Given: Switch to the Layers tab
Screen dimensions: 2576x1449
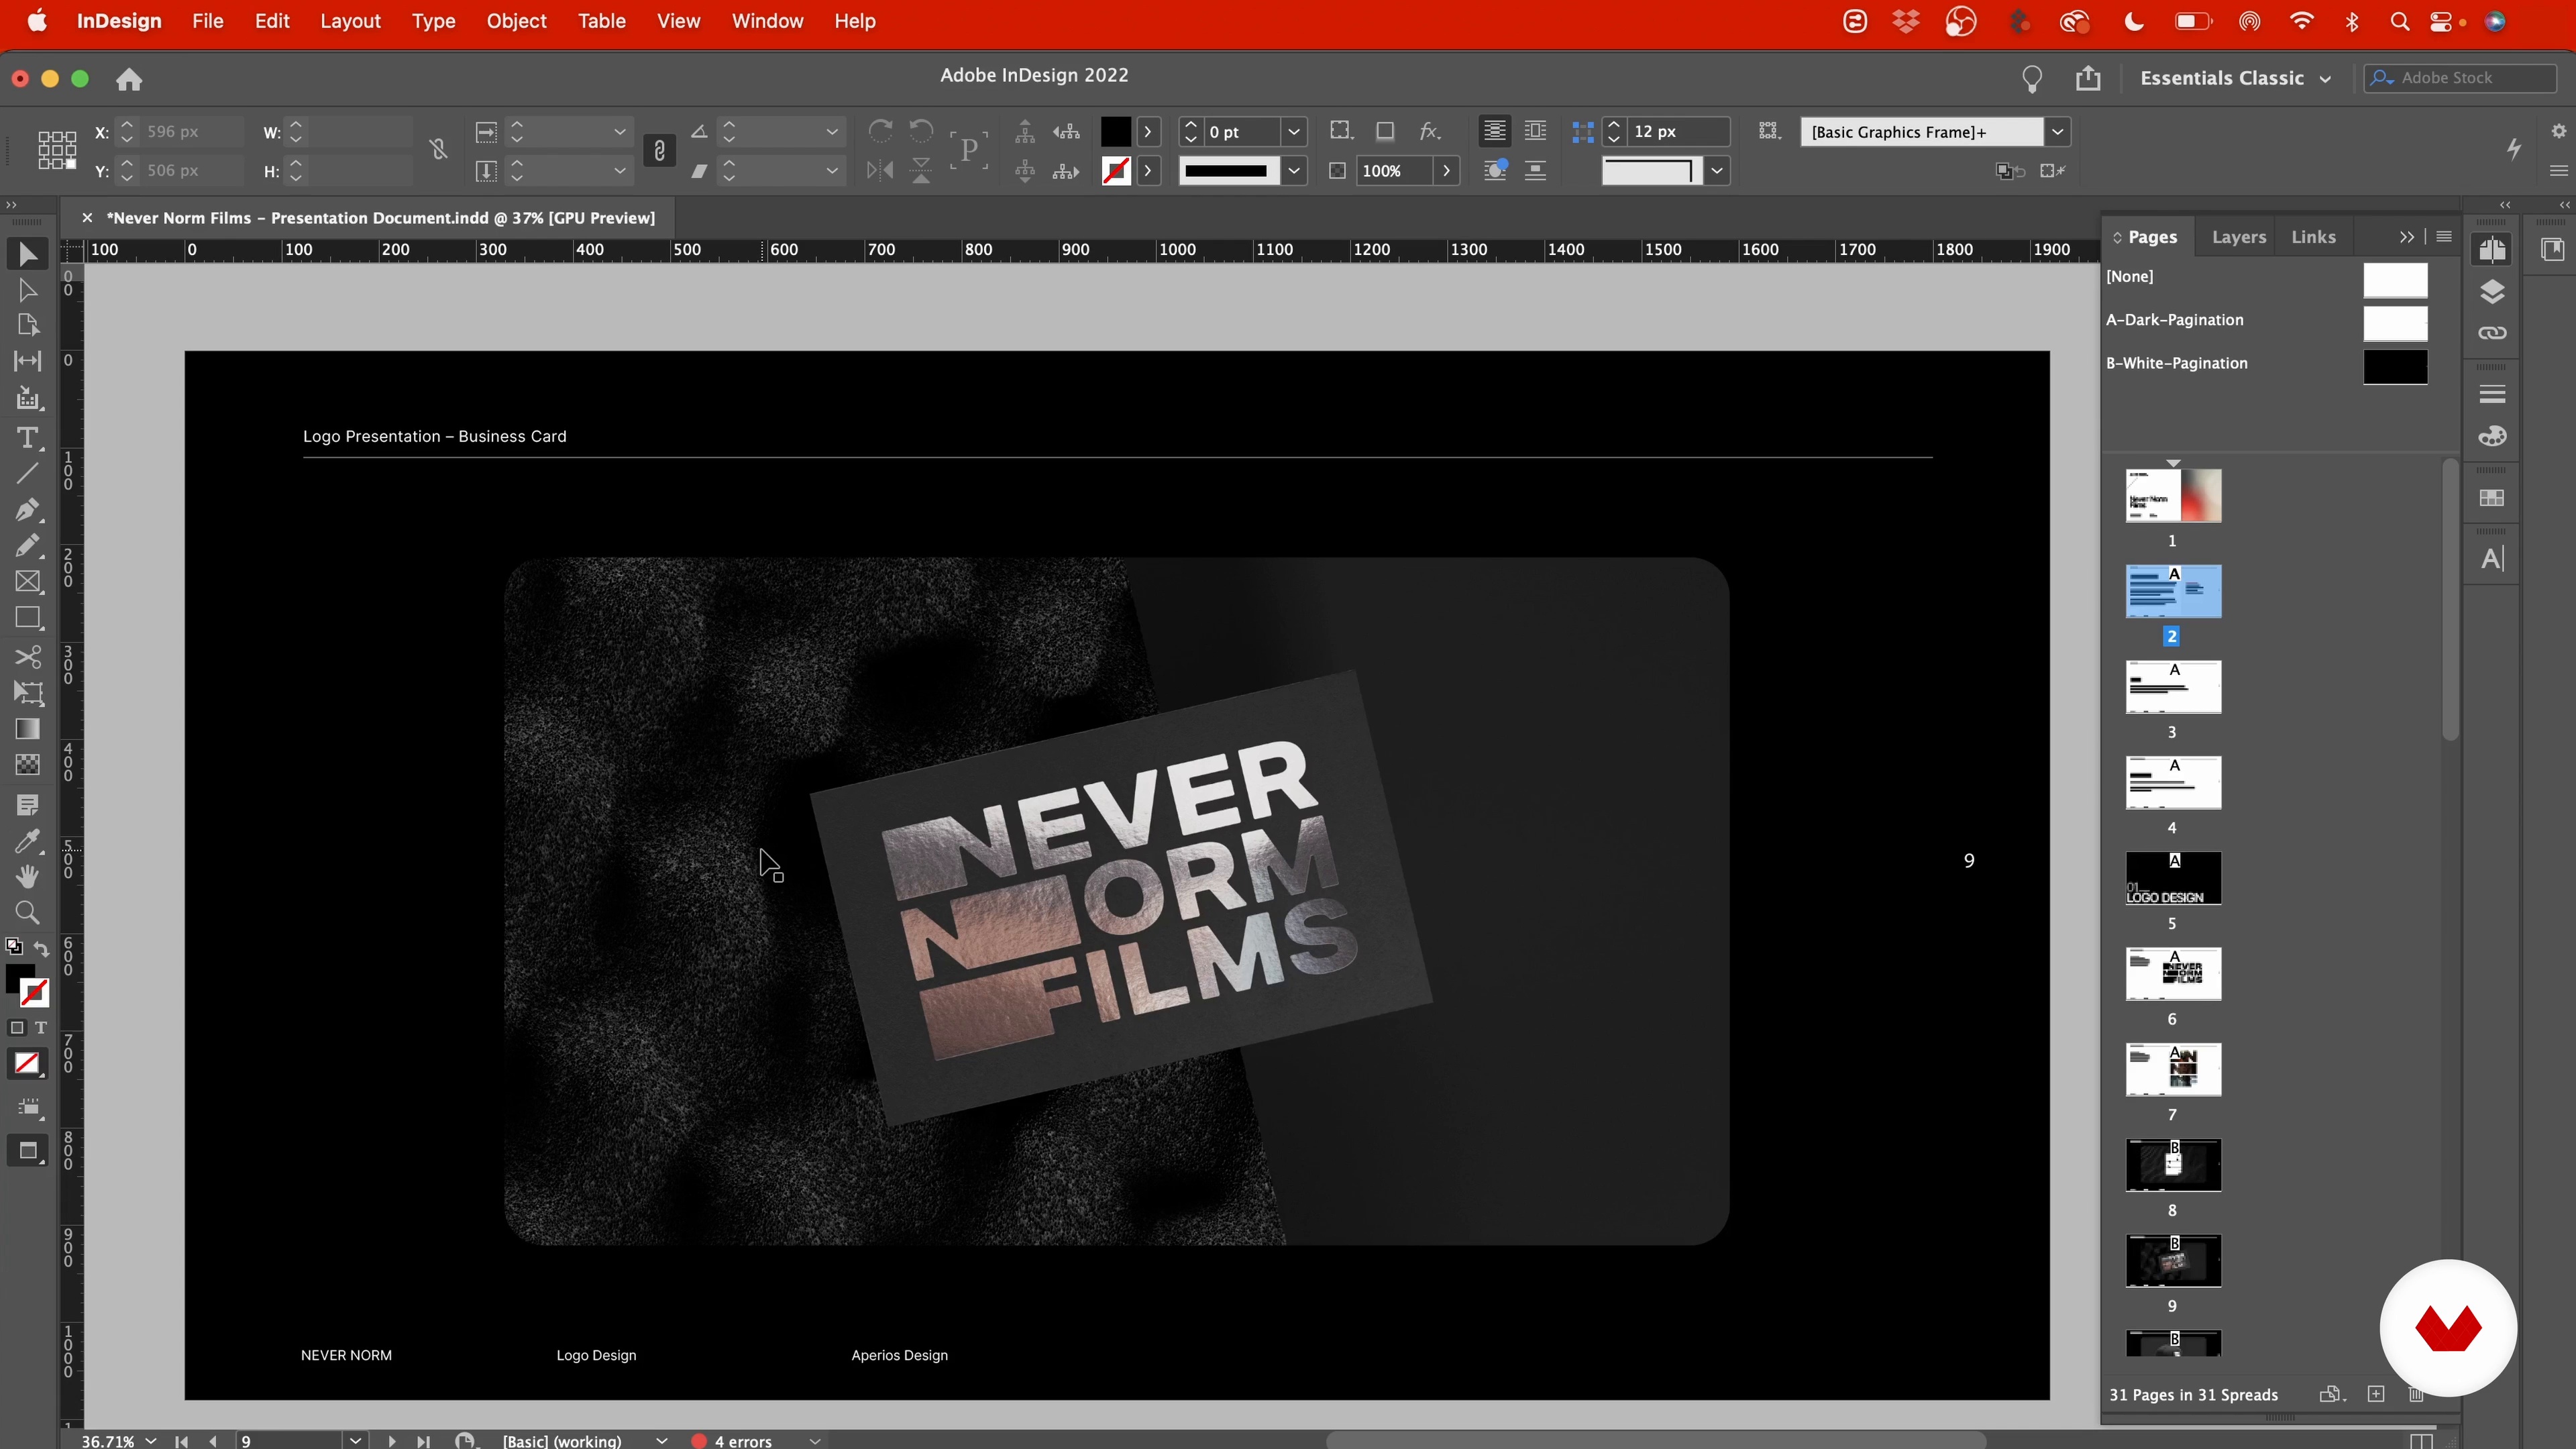Looking at the screenshot, I should pyautogui.click(x=2238, y=237).
